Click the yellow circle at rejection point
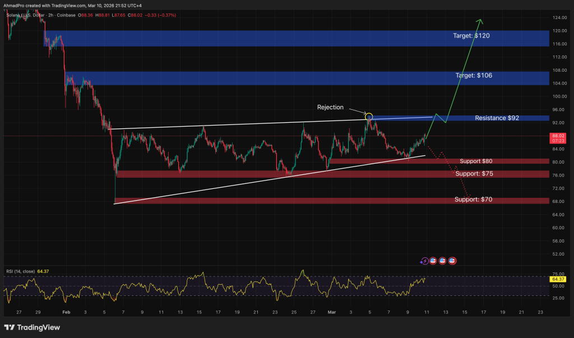574x338 pixels. (x=369, y=116)
